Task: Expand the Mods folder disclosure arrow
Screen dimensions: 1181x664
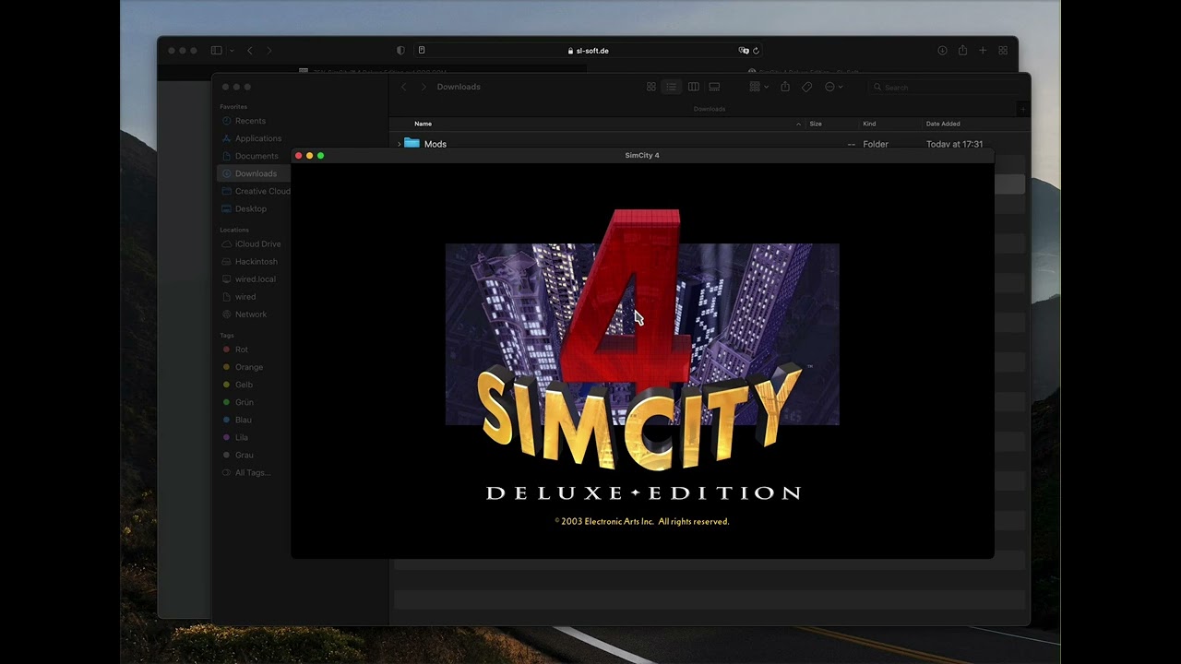Action: pyautogui.click(x=399, y=144)
